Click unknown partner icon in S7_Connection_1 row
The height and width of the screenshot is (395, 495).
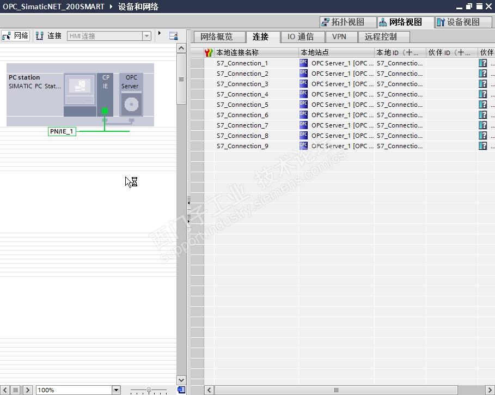(482, 63)
